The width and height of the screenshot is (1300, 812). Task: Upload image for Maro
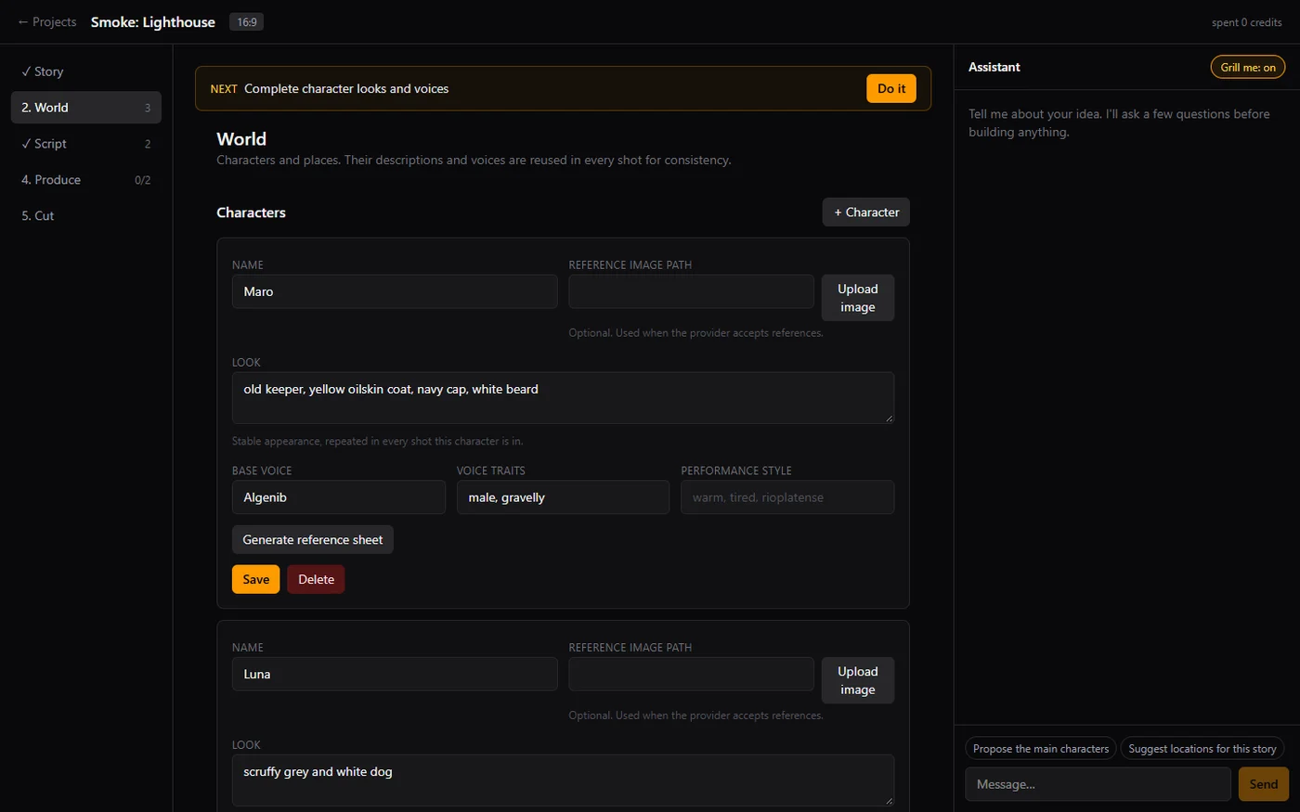click(858, 298)
